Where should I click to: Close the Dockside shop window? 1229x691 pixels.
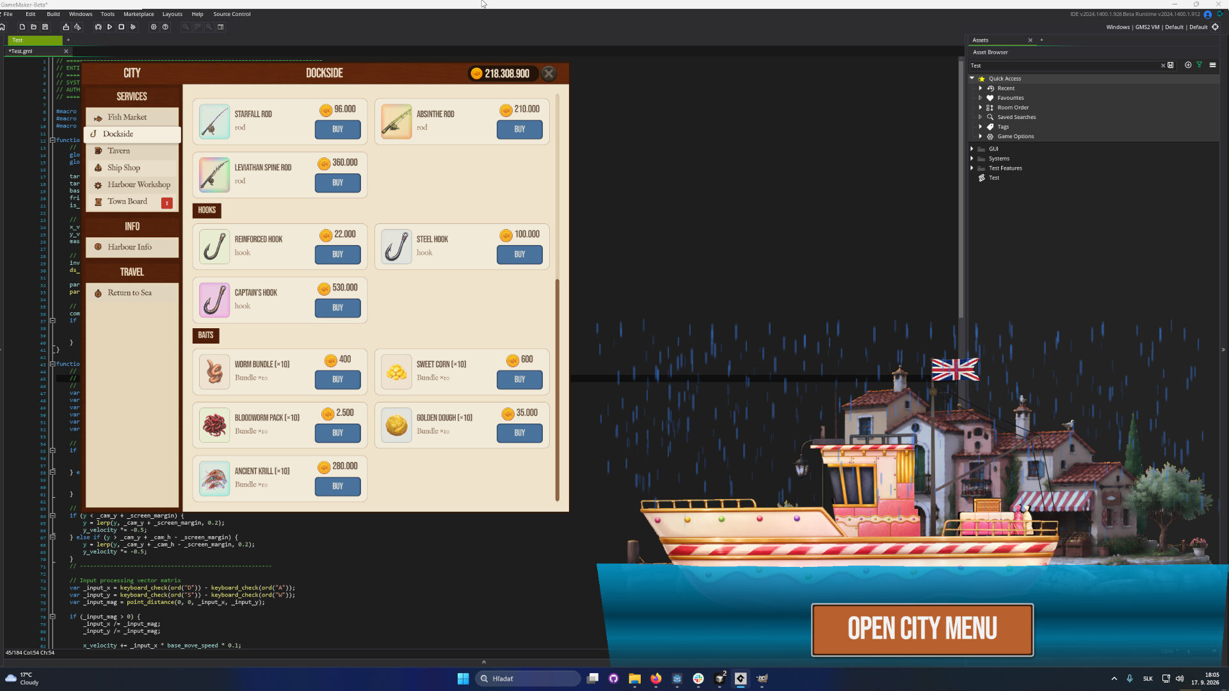(549, 74)
